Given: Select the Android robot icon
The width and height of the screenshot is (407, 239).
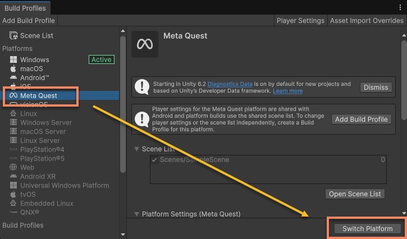Looking at the screenshot, I should tap(13, 77).
